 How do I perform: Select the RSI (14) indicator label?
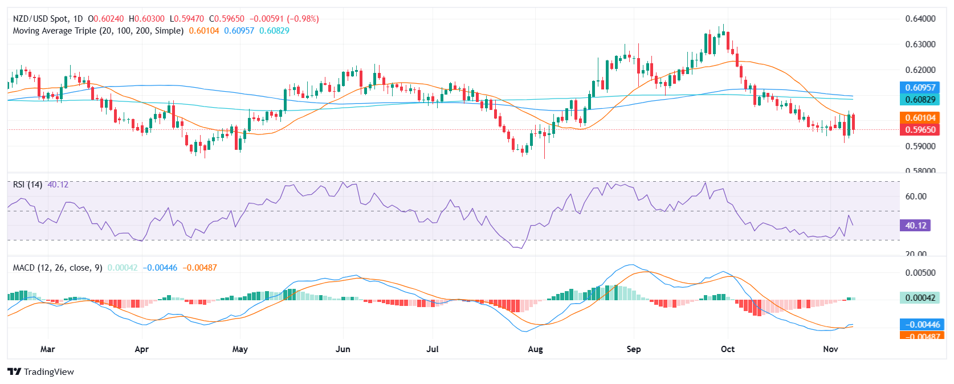tap(27, 185)
